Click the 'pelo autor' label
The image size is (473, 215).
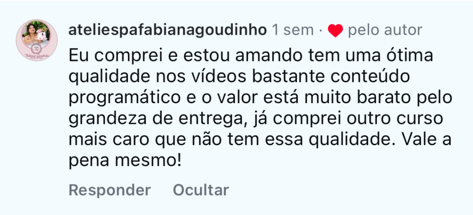pos(385,30)
